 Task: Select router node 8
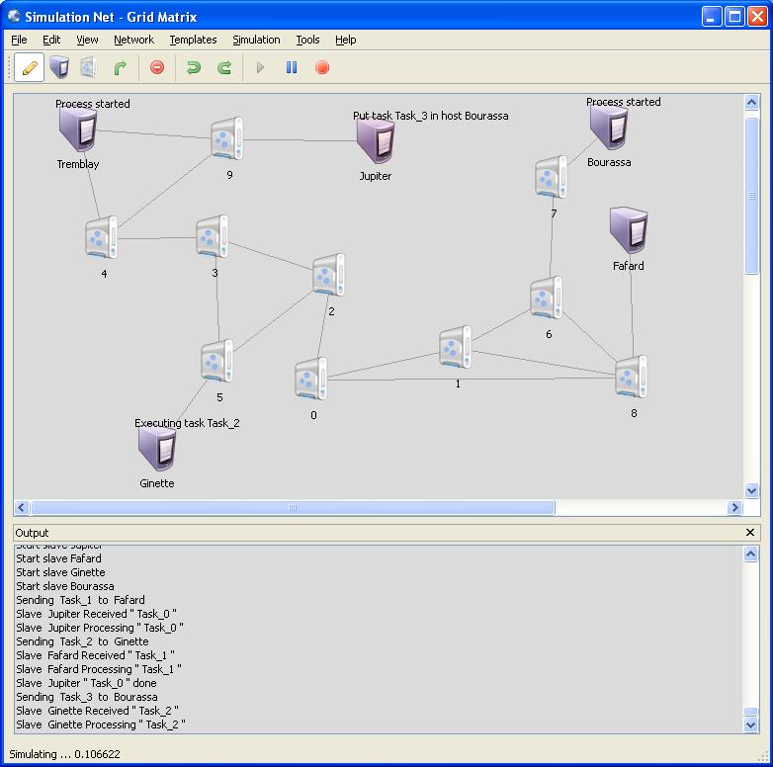632,377
